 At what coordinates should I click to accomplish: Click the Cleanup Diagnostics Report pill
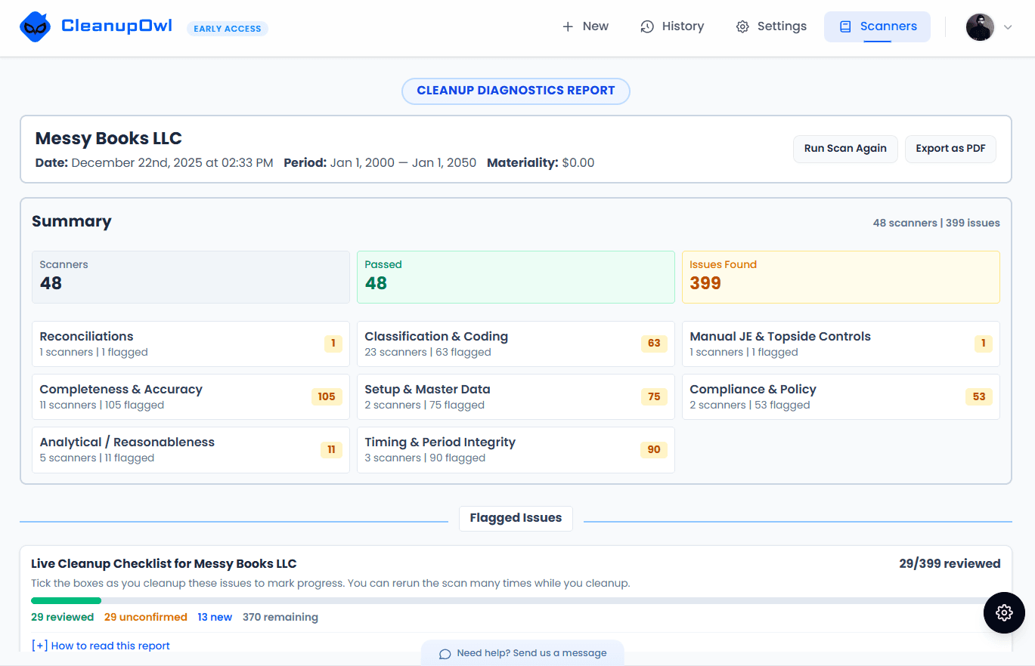tap(516, 91)
